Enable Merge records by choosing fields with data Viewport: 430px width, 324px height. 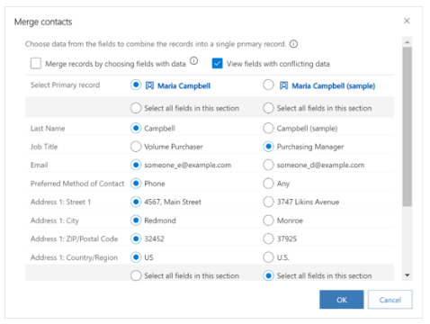click(36, 63)
